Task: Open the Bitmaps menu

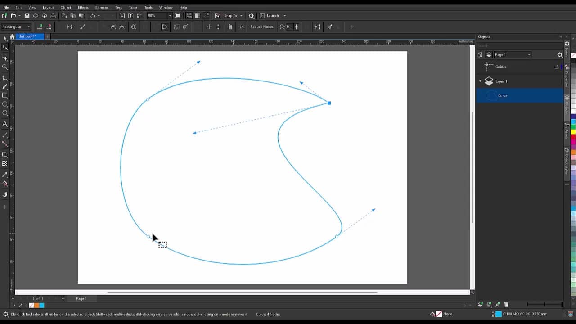Action: click(x=102, y=8)
